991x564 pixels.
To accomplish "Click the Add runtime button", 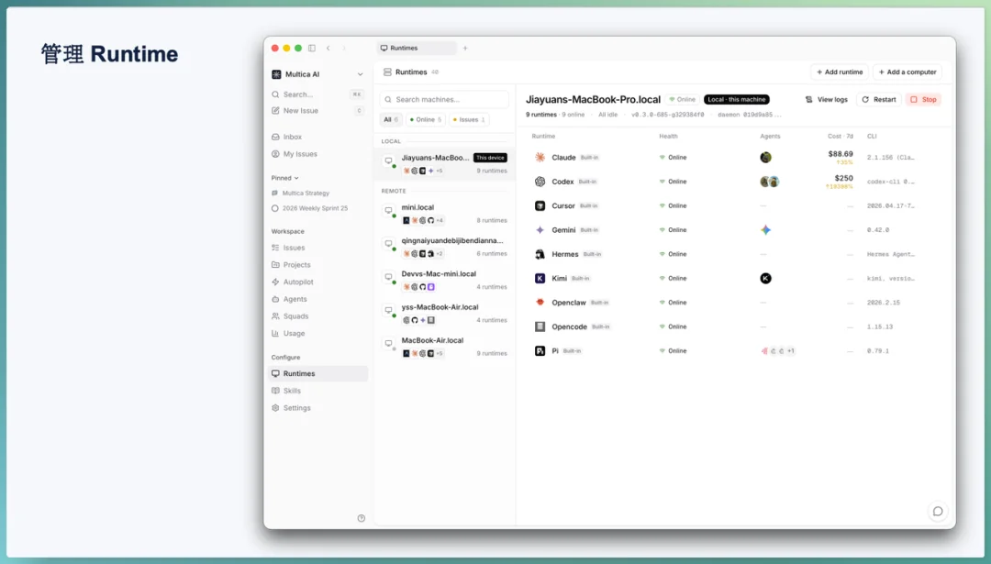I will [x=840, y=72].
